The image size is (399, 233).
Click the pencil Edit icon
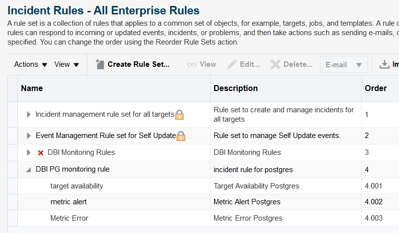pos(231,64)
